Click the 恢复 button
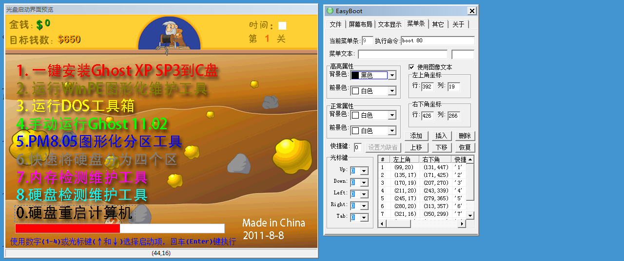Image resolution: width=624 pixels, height=261 pixels. click(465, 147)
